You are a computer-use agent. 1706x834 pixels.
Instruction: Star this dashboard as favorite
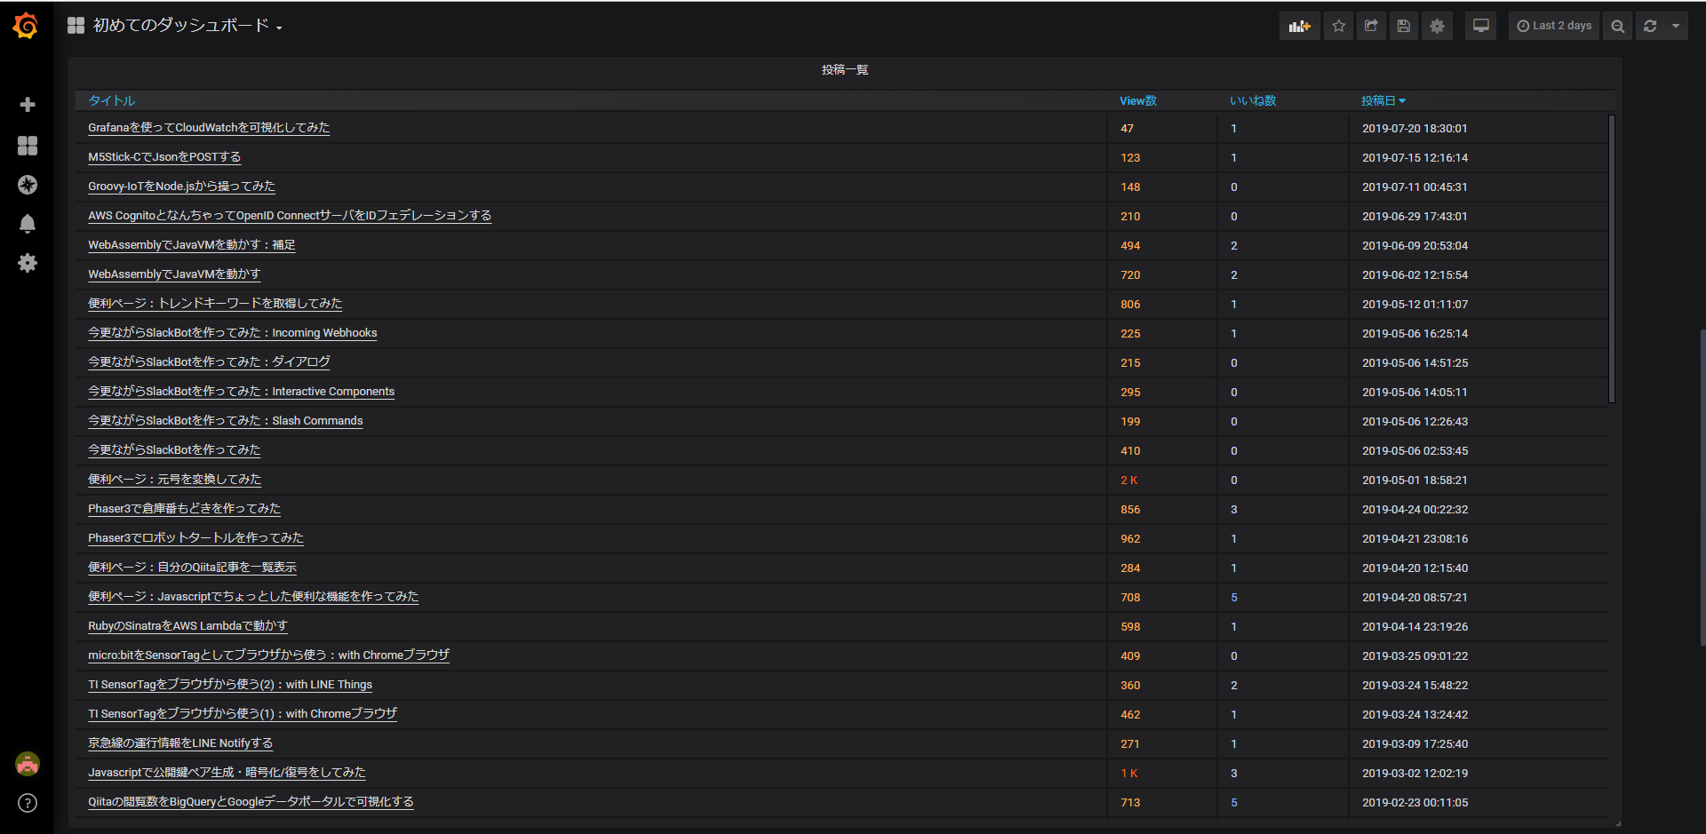click(1339, 26)
